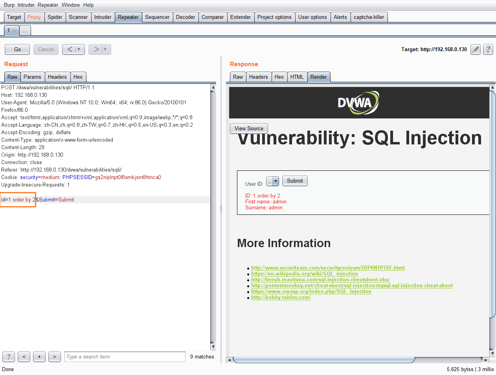Click the response horizontal scrollbar
The height and width of the screenshot is (375, 496).
(x=324, y=360)
